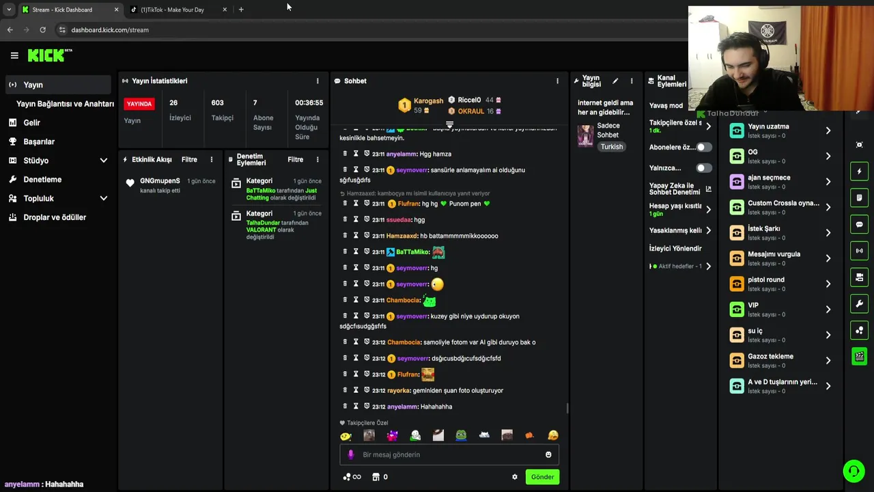Expand Takipçilere özel sohbet settings
The width and height of the screenshot is (874, 492).
(708, 126)
